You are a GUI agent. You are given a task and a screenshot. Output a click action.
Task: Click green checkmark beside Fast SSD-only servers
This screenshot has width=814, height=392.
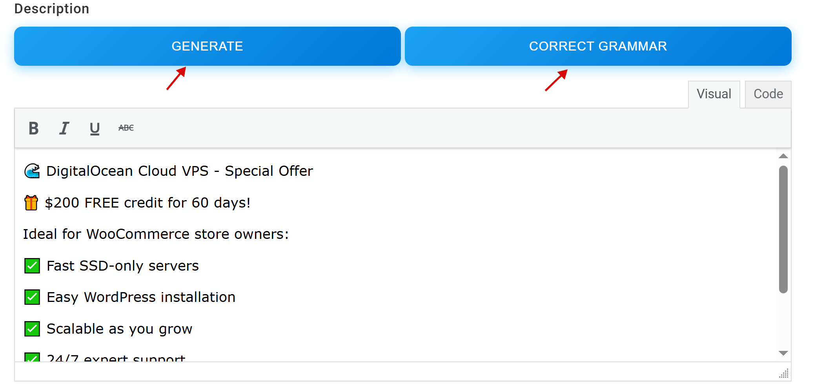coord(32,266)
